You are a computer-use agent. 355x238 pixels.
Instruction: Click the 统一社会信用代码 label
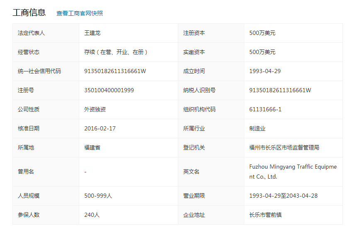pyautogui.click(x=39, y=71)
